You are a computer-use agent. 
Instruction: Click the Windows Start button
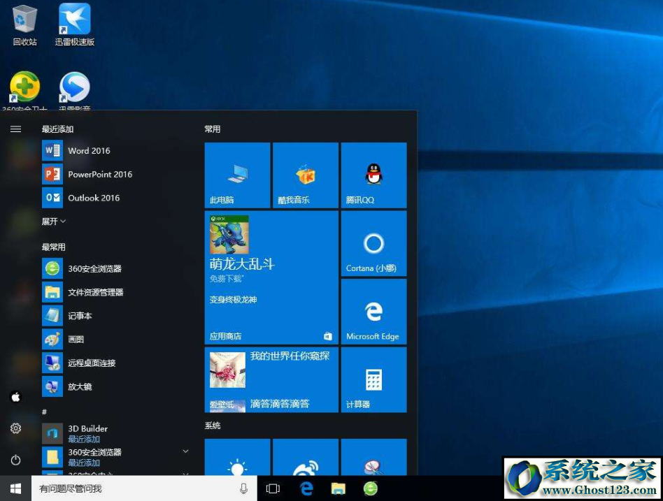tap(15, 488)
